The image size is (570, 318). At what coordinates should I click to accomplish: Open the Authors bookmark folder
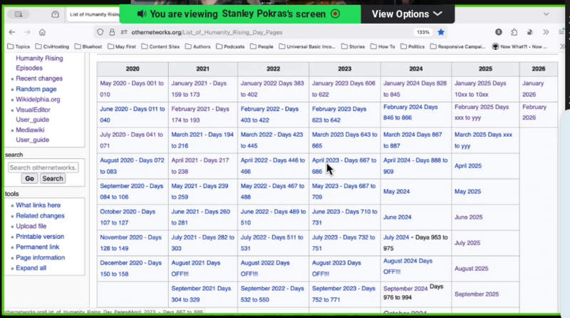coord(198,46)
